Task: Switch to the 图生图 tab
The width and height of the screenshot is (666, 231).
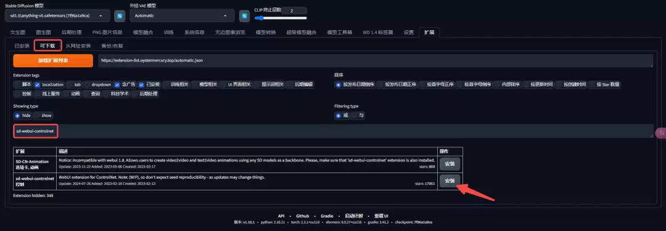Action: click(x=43, y=32)
